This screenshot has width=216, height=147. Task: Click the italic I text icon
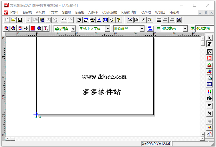143,20
